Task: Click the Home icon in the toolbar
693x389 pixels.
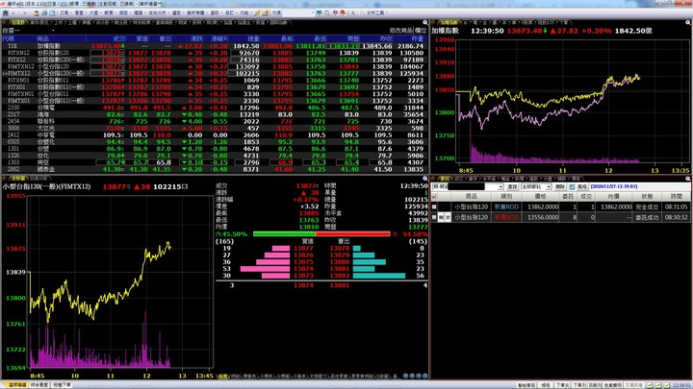Action: (x=5, y=12)
